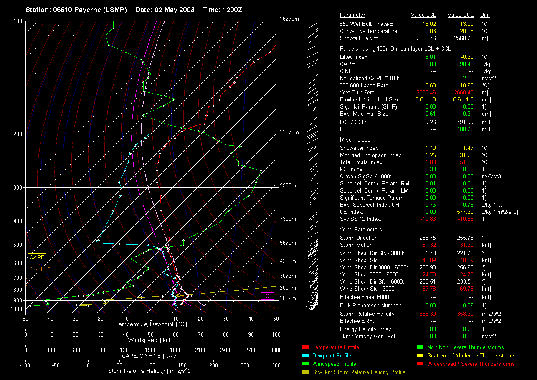Screen dimensions: 537x380
Task: Click the Temperature, Dewpoint axis label
Action: click(150, 324)
